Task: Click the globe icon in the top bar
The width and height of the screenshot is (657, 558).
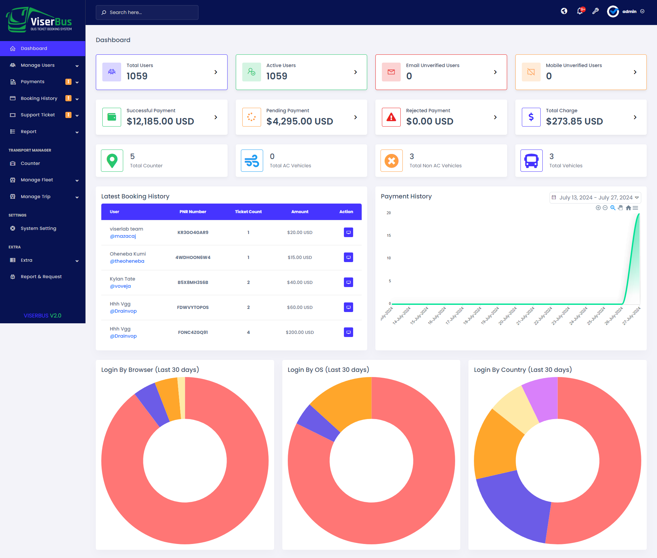Action: tap(564, 11)
